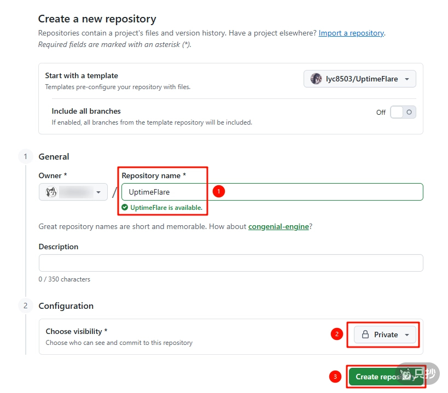Screen dimensions: 448x393
Task: Click the "UptimeFlare is available" message
Action: click(x=166, y=208)
